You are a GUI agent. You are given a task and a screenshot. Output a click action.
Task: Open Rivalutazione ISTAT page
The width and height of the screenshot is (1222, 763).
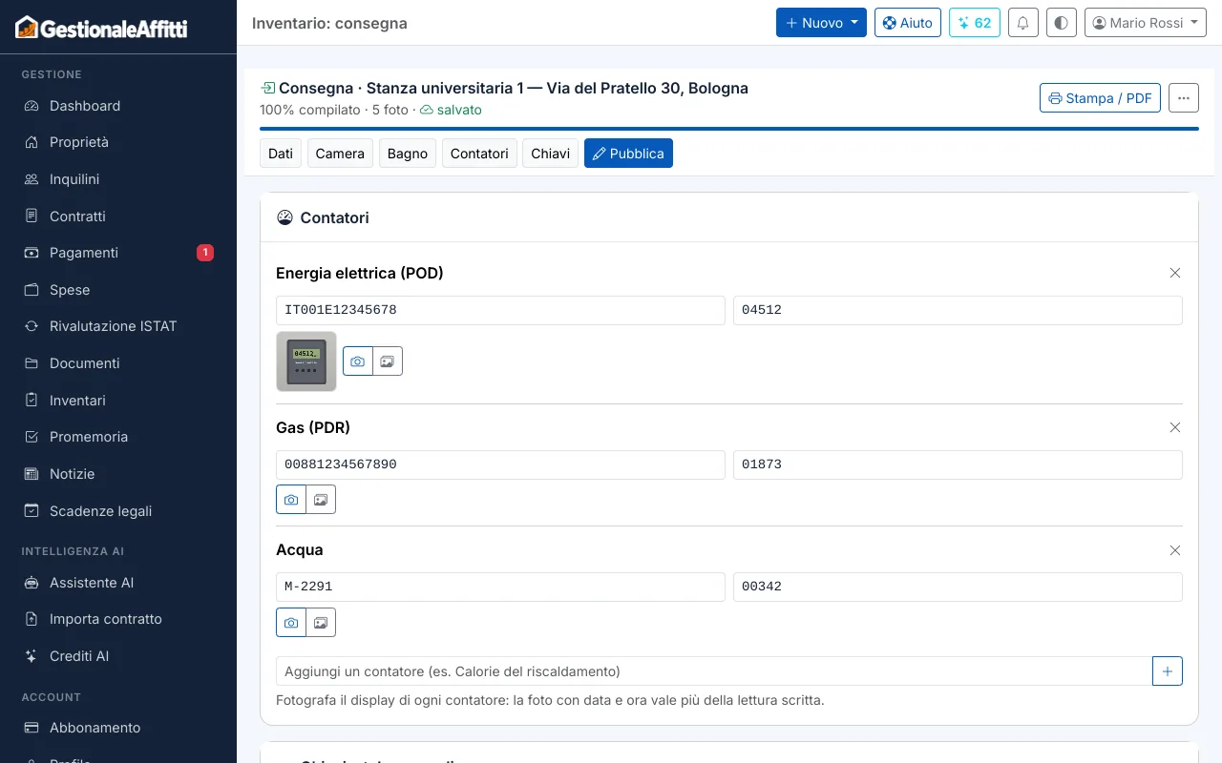coord(118,326)
